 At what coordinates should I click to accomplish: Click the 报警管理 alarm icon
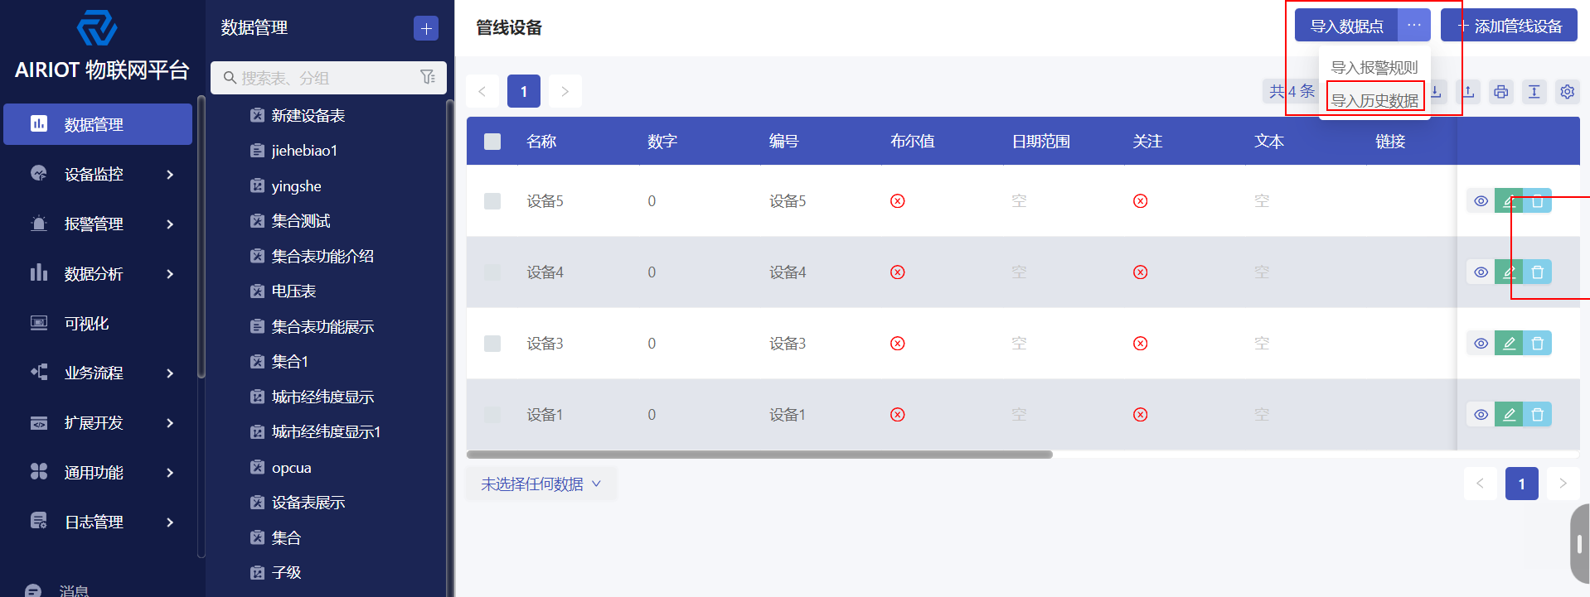pyautogui.click(x=39, y=223)
